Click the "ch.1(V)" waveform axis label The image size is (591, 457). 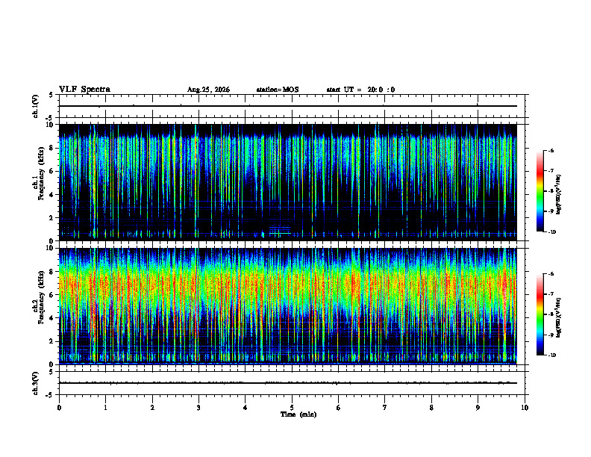36,106
